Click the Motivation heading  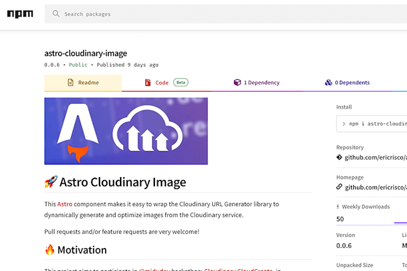pyautogui.click(x=82, y=250)
